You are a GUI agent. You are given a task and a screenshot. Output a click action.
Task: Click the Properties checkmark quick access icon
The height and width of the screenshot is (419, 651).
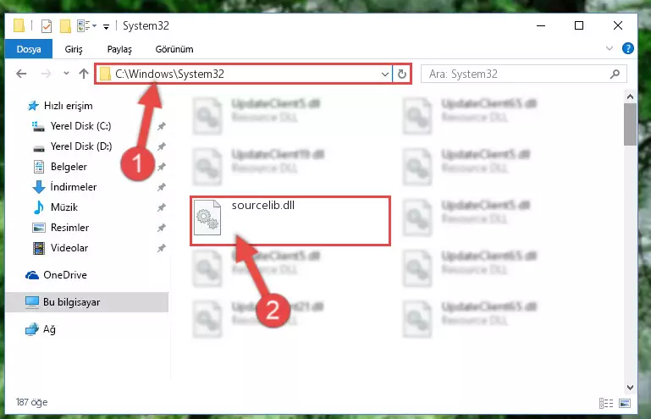pyautogui.click(x=47, y=26)
